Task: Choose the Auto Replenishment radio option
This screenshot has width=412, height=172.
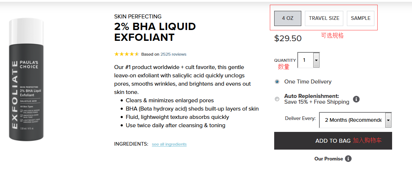Action: [x=277, y=99]
